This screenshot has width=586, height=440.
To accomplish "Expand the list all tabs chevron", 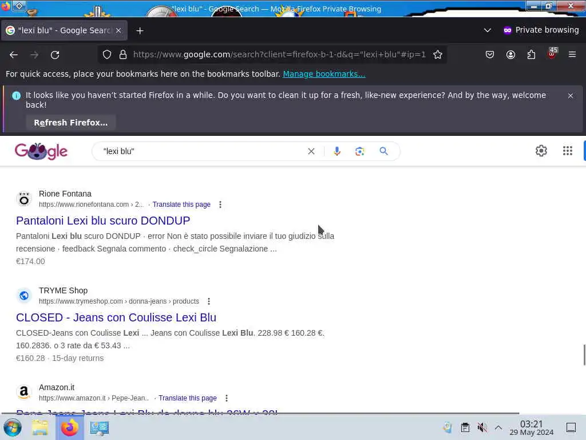I will [488, 30].
